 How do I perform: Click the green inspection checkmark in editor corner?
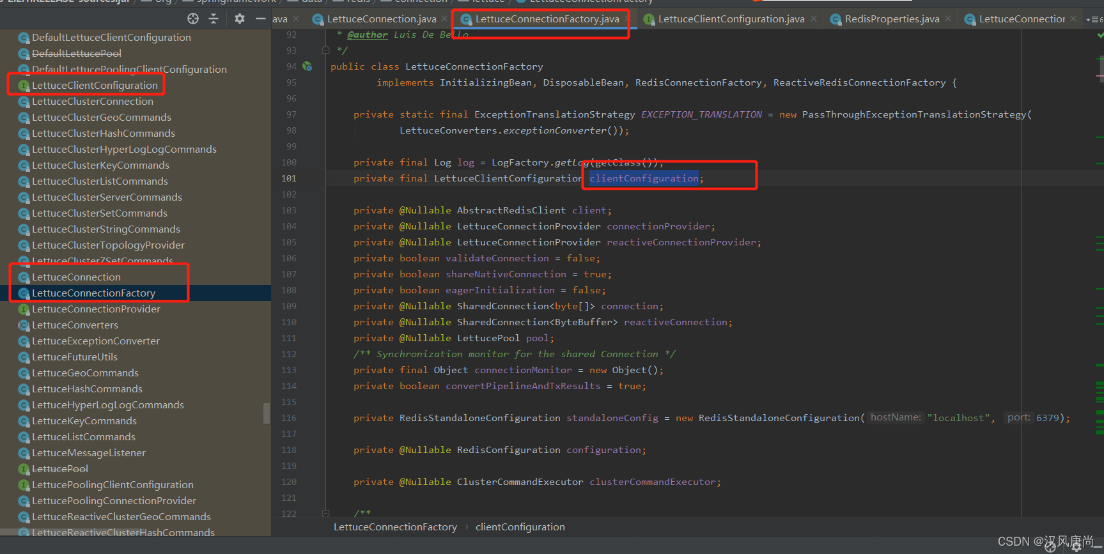pos(1100,35)
